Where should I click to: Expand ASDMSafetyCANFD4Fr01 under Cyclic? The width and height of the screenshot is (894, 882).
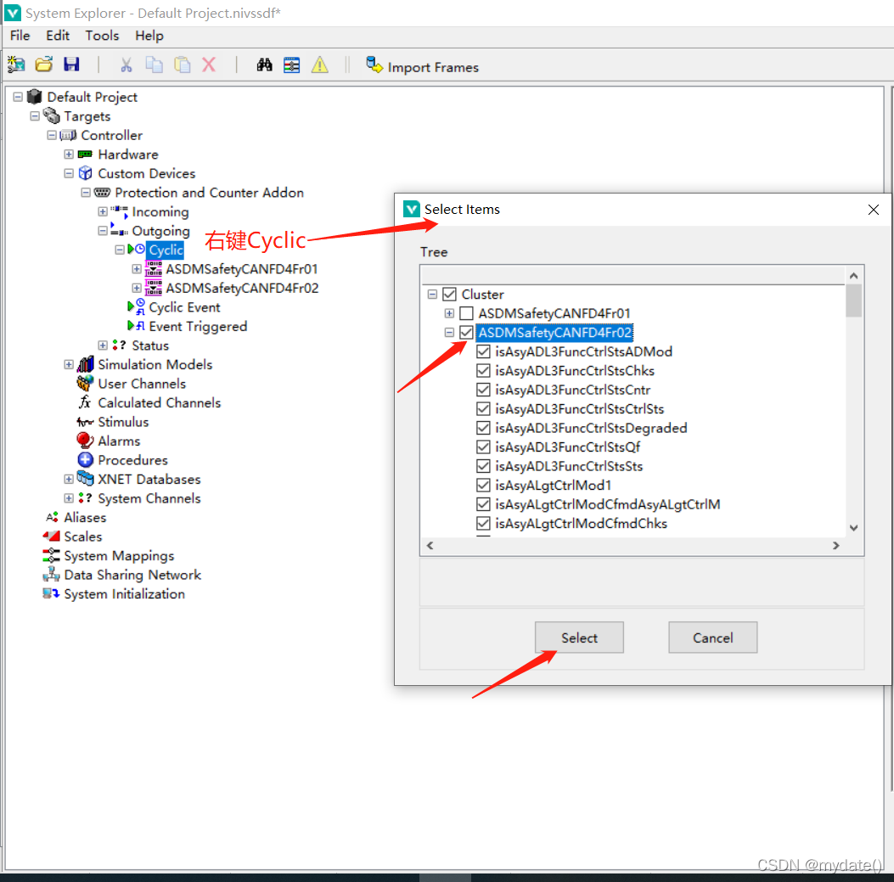pyautogui.click(x=137, y=269)
